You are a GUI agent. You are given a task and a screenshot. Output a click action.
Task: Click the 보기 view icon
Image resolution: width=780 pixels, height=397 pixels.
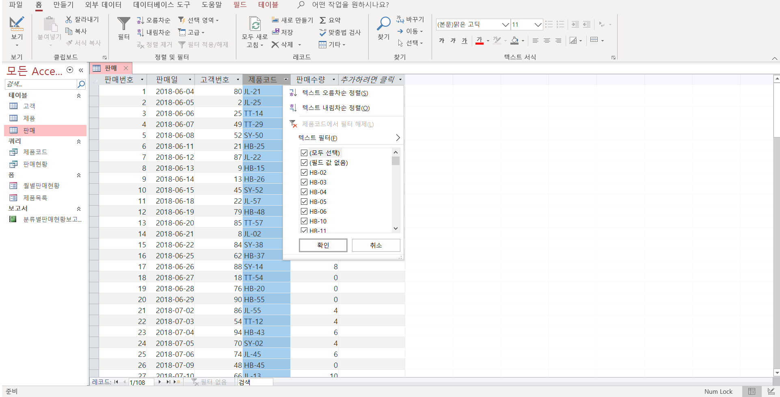[17, 24]
